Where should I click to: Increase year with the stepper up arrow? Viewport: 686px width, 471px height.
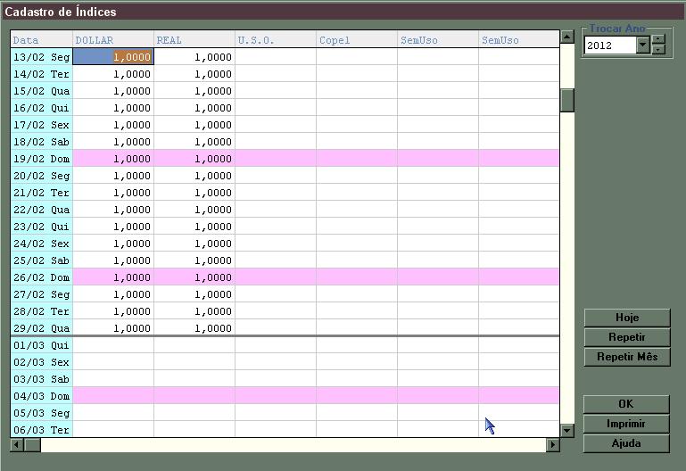[x=658, y=40]
